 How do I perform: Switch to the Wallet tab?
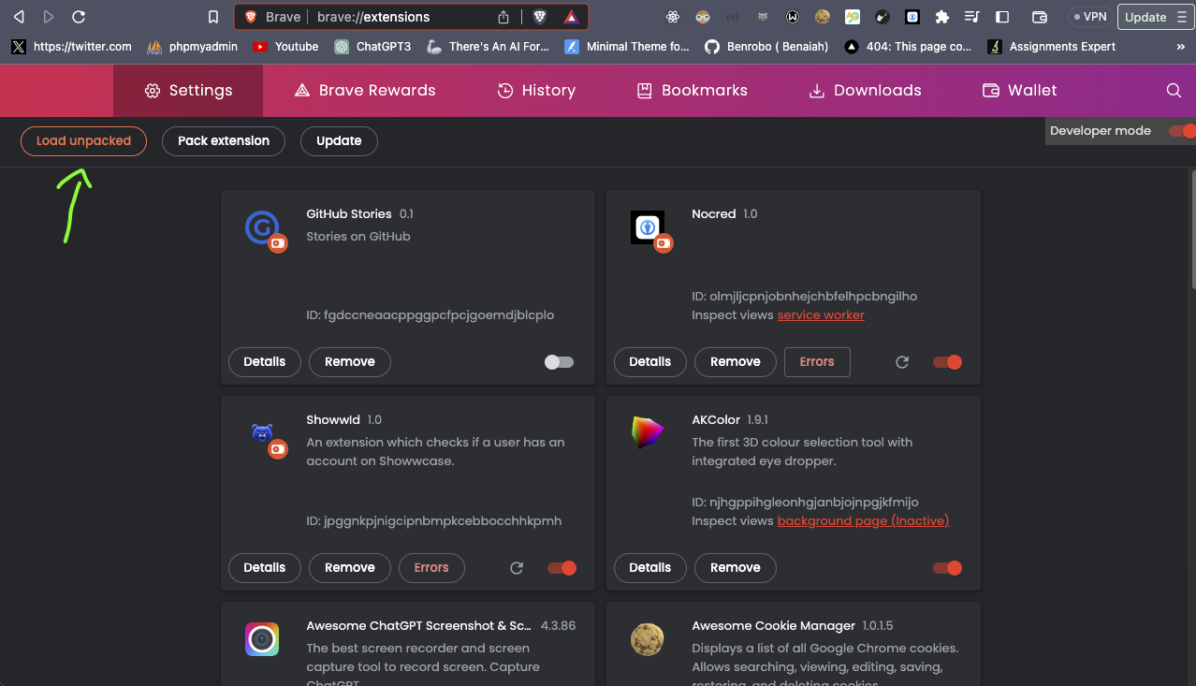[1020, 90]
